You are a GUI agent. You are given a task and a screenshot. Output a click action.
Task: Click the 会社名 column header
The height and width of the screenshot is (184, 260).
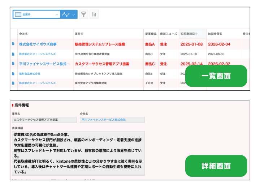point(23,34)
